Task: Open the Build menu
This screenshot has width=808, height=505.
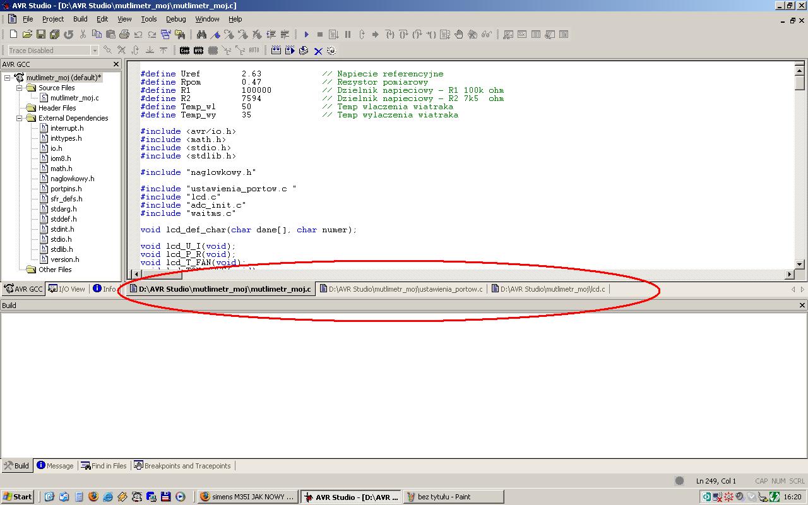Action: (x=80, y=19)
